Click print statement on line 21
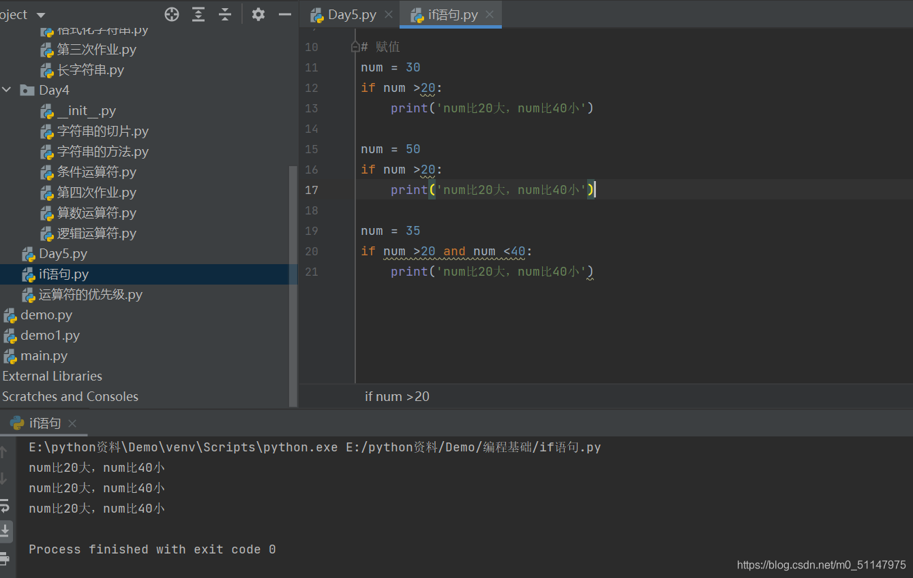 [x=492, y=272]
